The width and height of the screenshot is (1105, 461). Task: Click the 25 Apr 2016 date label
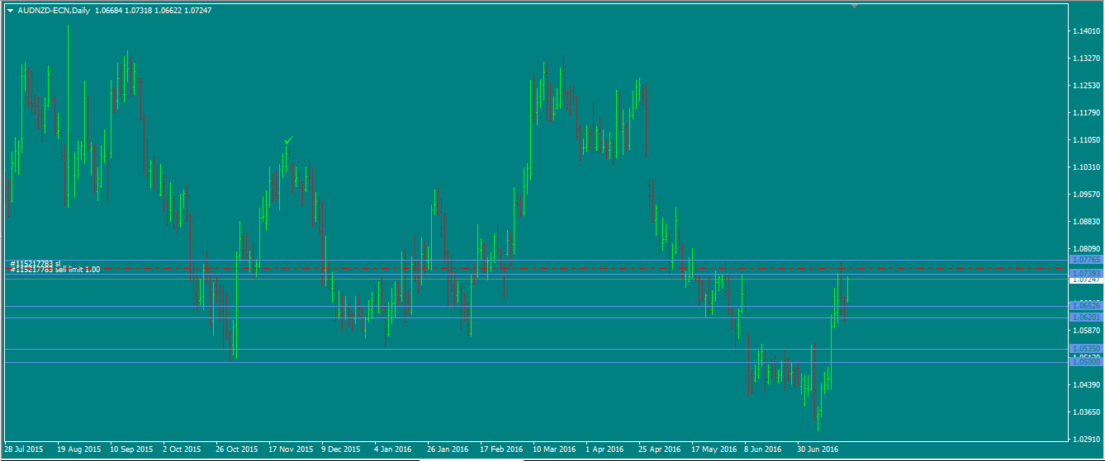coord(660,450)
